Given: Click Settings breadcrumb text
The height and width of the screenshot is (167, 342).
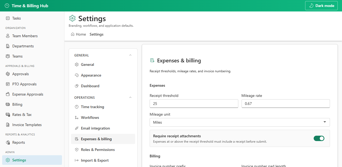Looking at the screenshot, I should pos(96,34).
